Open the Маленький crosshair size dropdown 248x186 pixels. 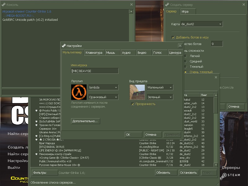click(160, 87)
